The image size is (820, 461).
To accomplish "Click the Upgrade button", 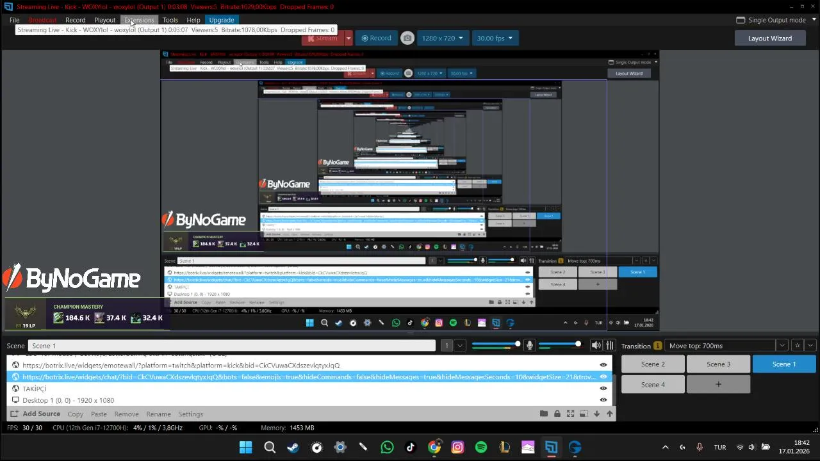I will pos(222,20).
